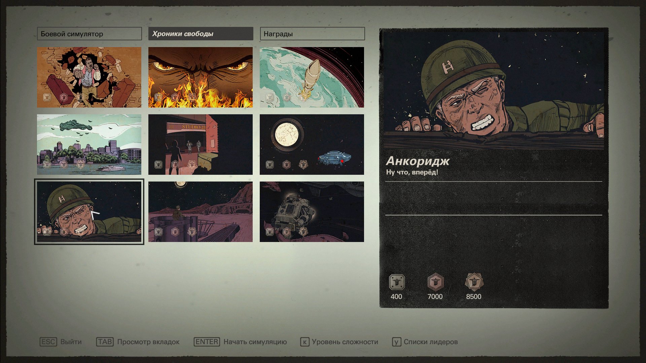This screenshot has width=646, height=363.
Task: Click the K key icon
Action: (x=304, y=342)
